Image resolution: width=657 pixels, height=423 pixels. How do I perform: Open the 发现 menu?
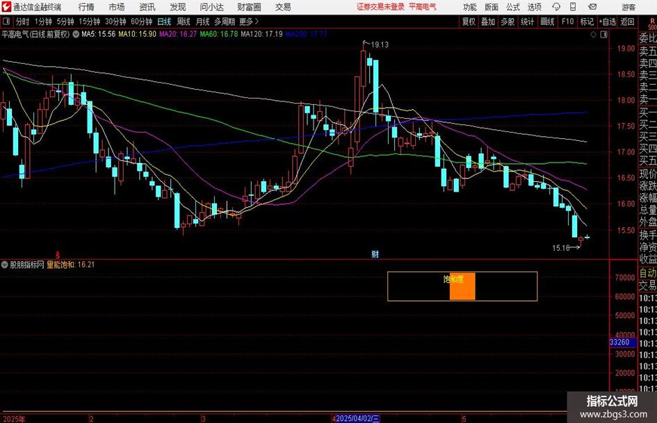[x=178, y=7]
